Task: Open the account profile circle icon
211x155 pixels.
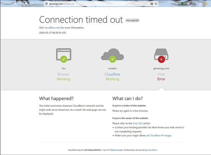Action: [200, 4]
